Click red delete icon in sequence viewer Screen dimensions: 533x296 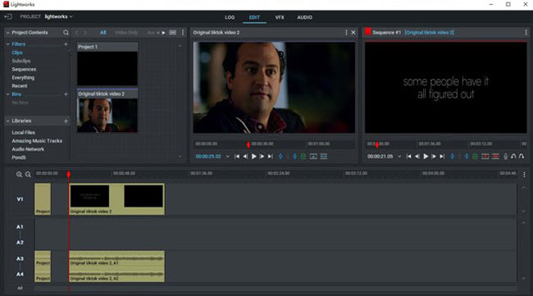pyautogui.click(x=495, y=157)
